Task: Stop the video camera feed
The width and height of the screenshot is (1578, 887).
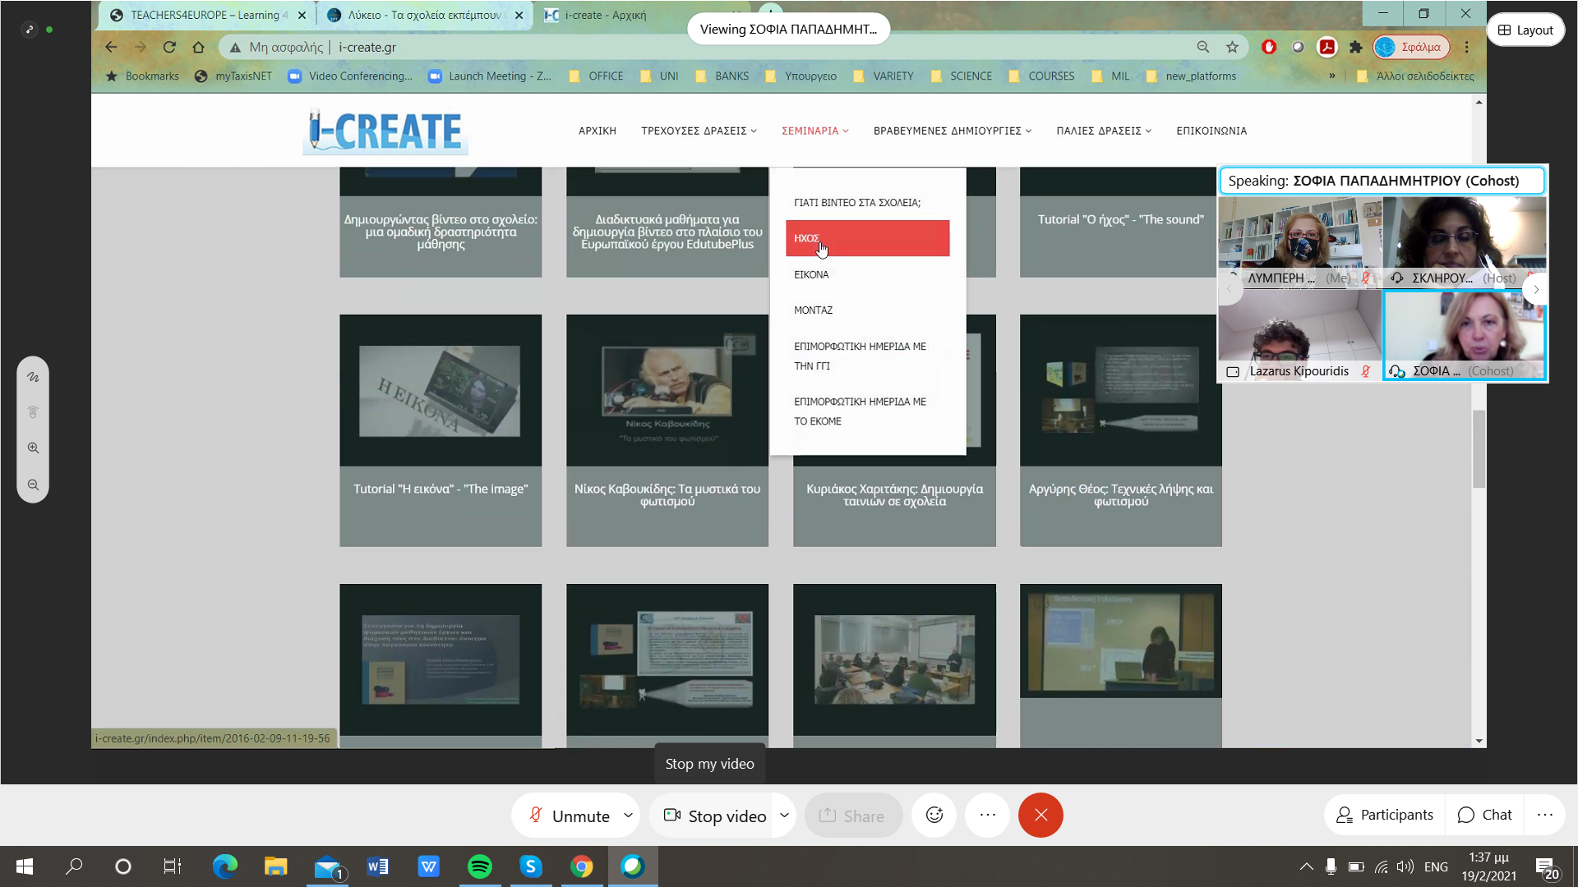Action: 715,816
